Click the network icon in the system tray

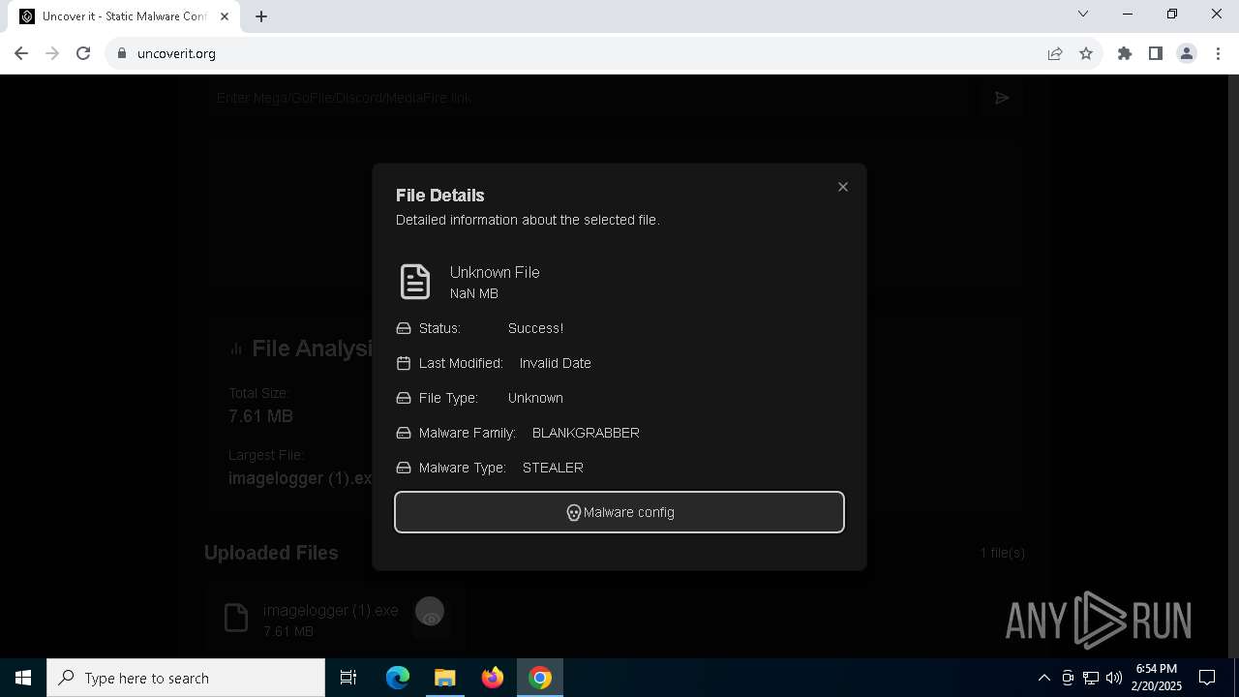(x=1091, y=678)
